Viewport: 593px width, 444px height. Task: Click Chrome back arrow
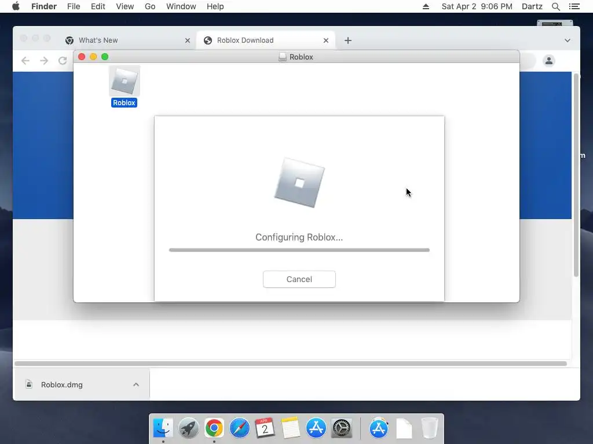click(25, 61)
